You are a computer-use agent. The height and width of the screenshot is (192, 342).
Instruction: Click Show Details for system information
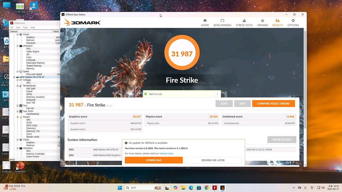282,140
